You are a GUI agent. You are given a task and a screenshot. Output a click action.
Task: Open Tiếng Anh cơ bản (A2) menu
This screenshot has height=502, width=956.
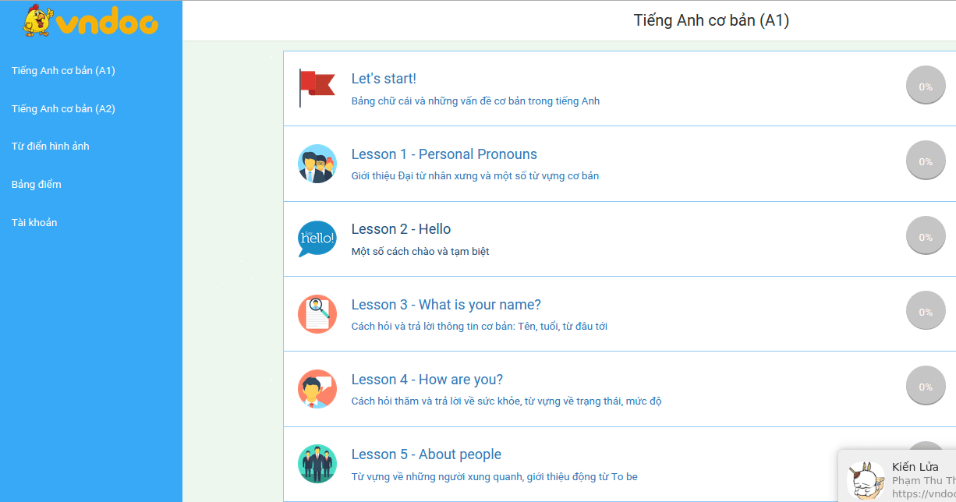point(63,109)
